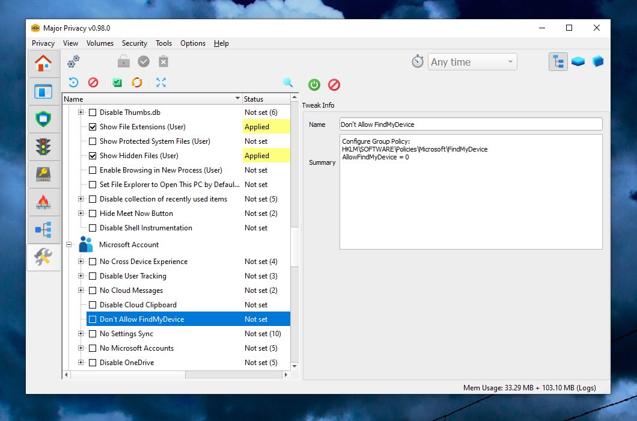637x421 pixels.
Task: Open the Options menu
Action: click(x=193, y=43)
